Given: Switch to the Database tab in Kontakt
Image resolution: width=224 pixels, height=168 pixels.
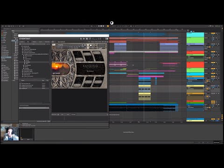Looking at the screenshot, I should 35,42.
